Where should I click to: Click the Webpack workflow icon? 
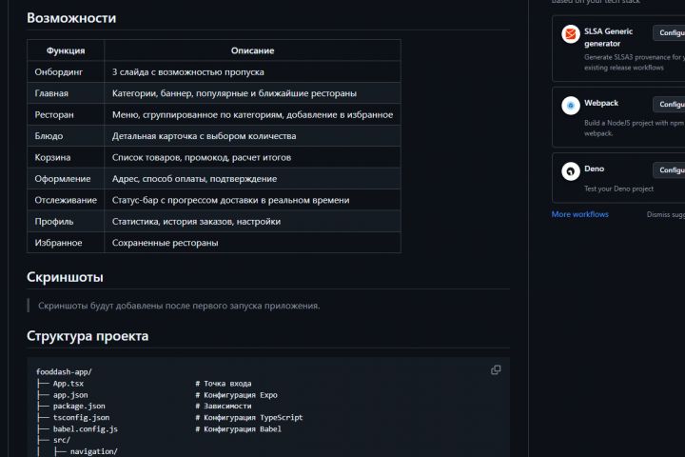click(x=571, y=106)
